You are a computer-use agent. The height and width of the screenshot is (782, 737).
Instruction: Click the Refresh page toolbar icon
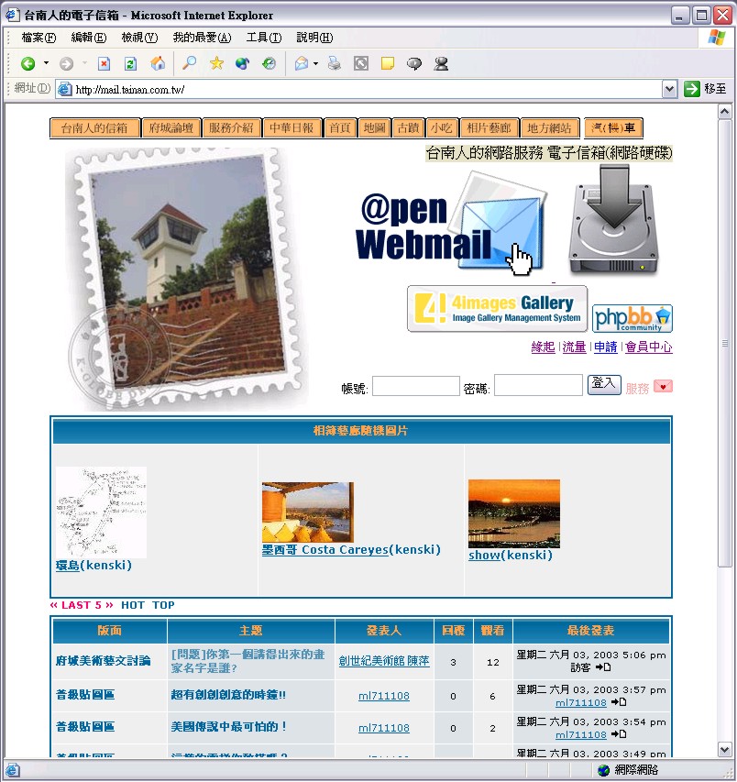point(130,64)
